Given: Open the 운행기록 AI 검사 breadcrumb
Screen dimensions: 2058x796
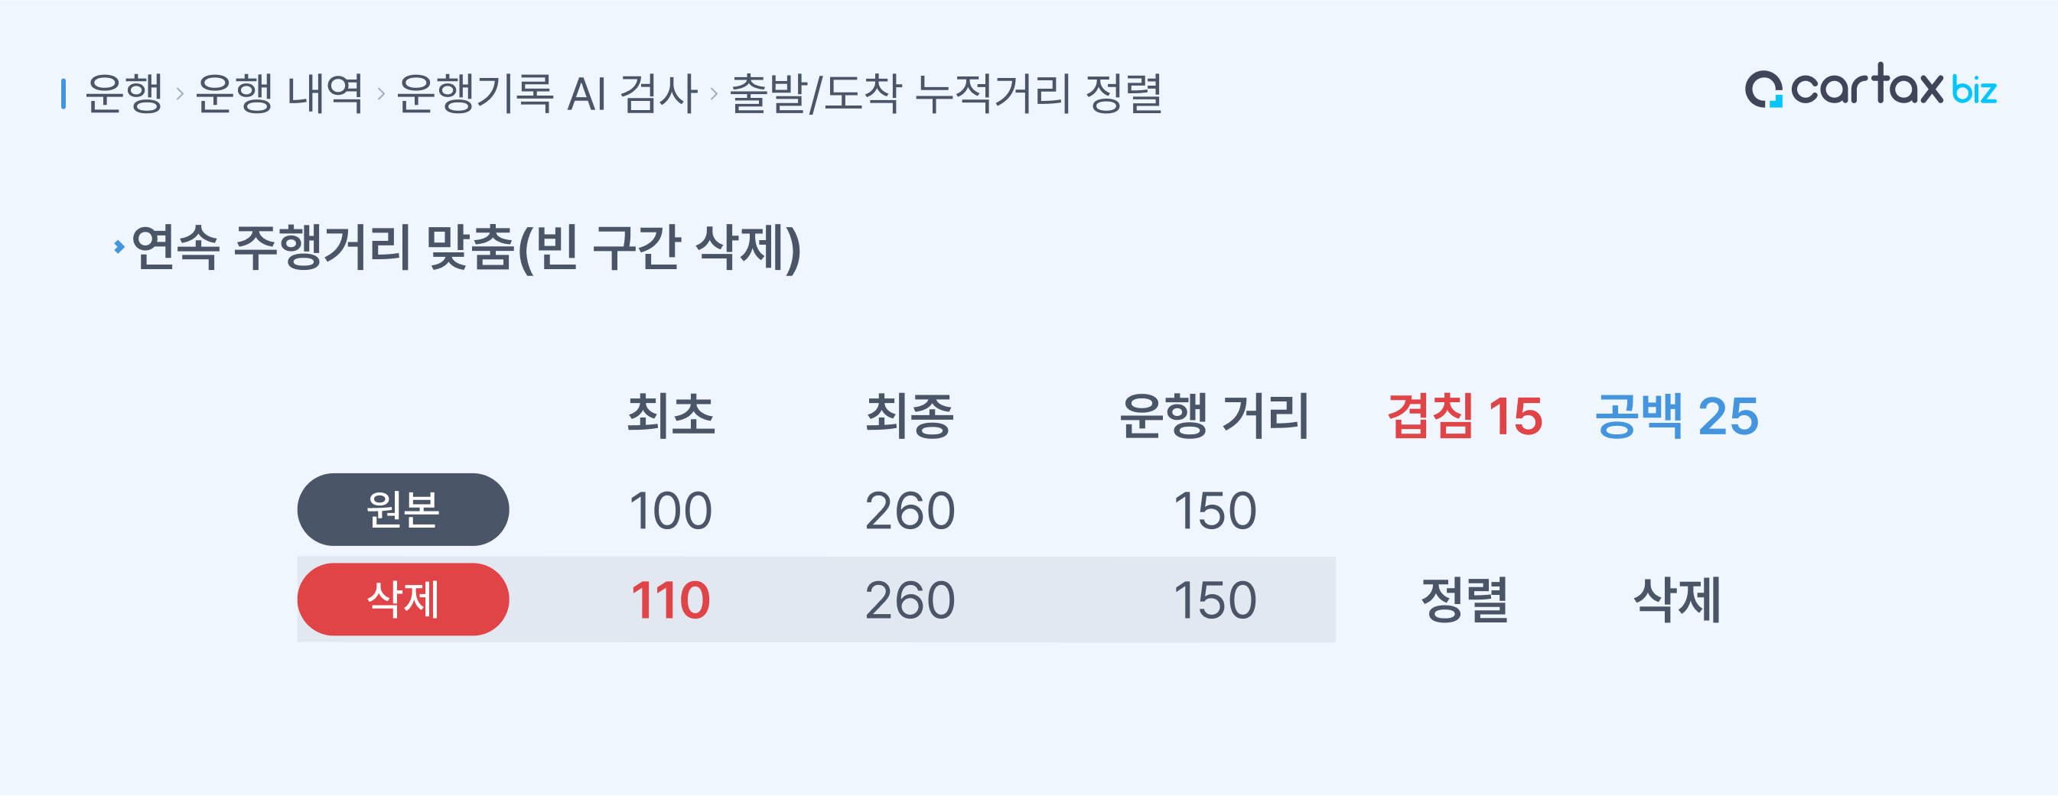Looking at the screenshot, I should coord(547,93).
